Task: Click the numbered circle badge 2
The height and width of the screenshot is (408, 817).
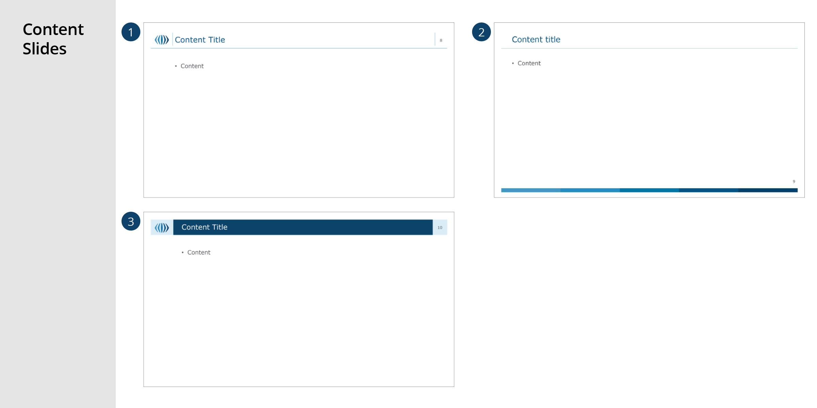Action: click(x=481, y=32)
